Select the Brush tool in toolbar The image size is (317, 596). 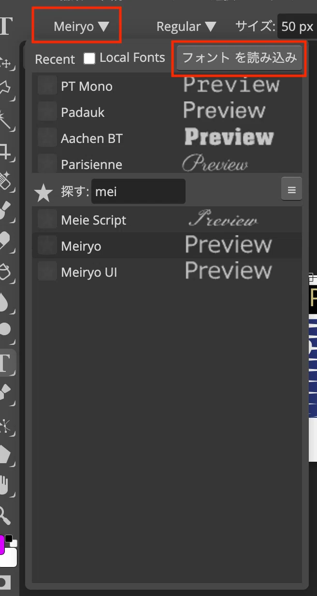point(5,210)
